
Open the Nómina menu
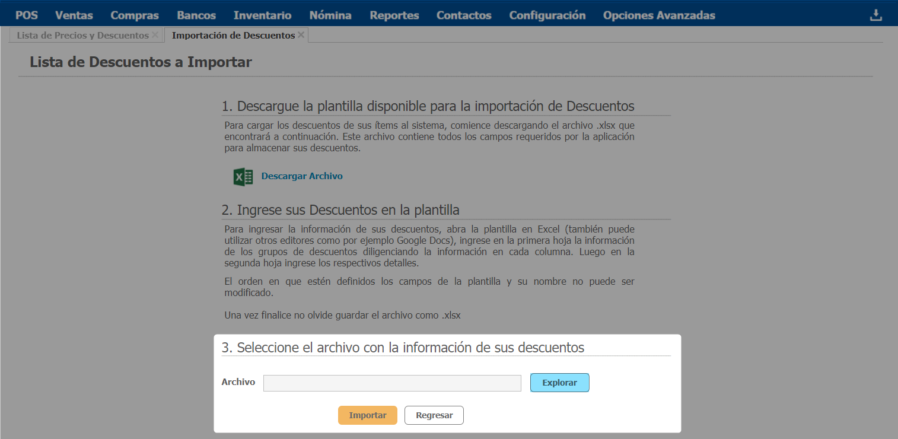pyautogui.click(x=330, y=15)
